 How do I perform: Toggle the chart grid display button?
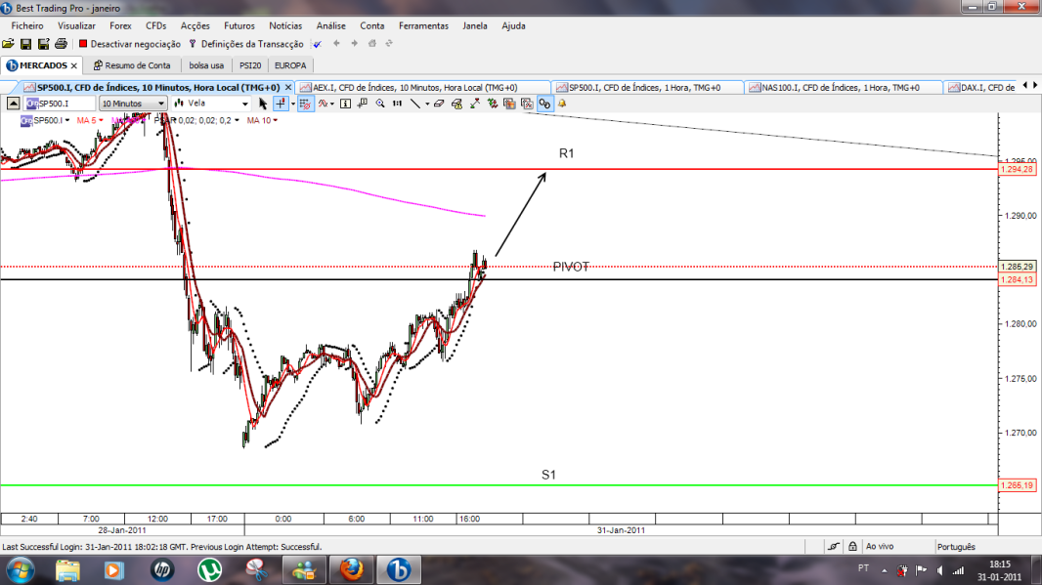click(306, 104)
